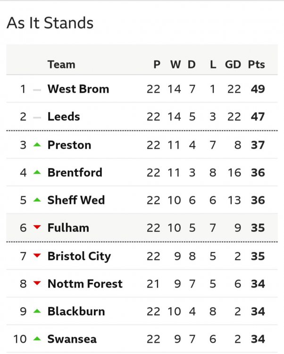Image resolution: width=284 pixels, height=354 pixels.
Task: Click the no-change dash beside Leeds
Action: point(37,117)
